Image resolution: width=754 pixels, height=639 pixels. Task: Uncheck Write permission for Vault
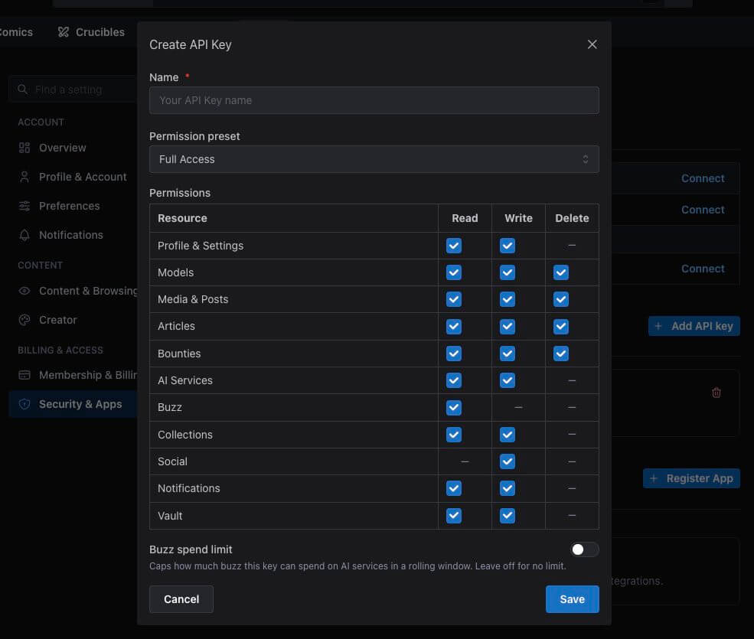508,516
